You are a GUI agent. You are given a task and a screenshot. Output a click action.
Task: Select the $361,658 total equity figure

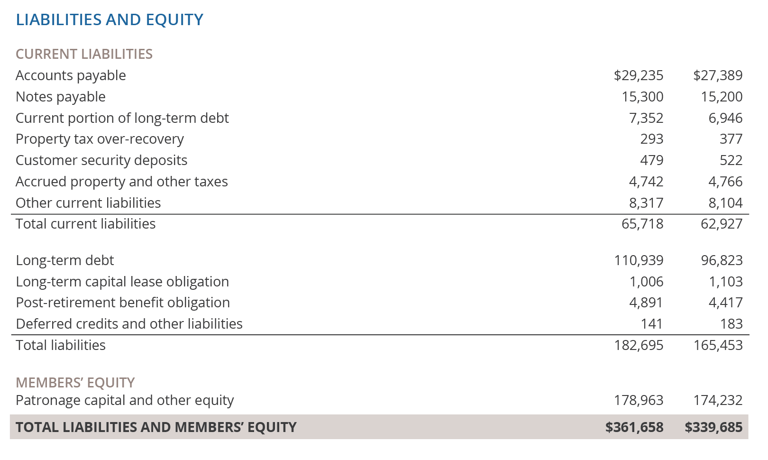coord(634,427)
